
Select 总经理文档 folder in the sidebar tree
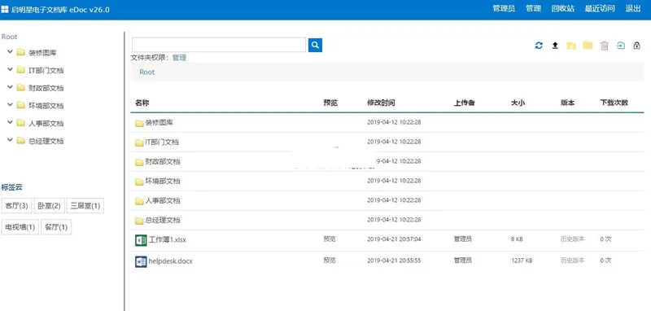(46, 141)
